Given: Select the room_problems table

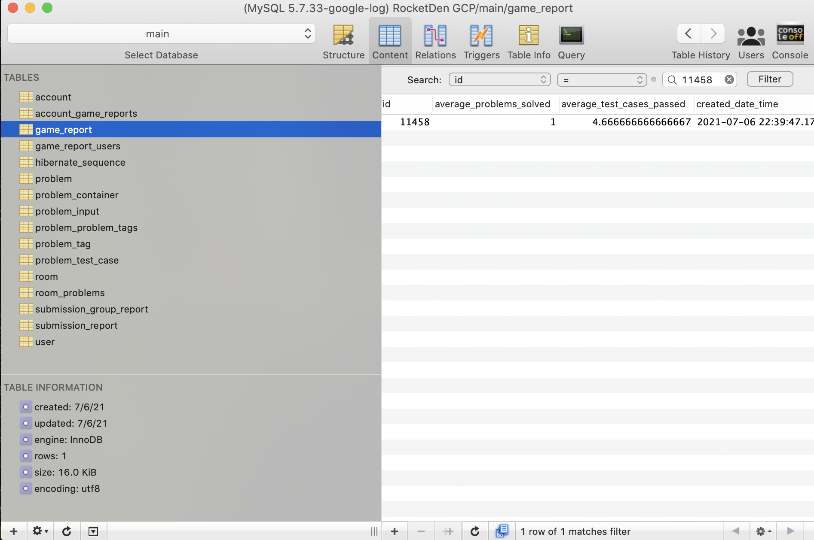Looking at the screenshot, I should 191,293.
